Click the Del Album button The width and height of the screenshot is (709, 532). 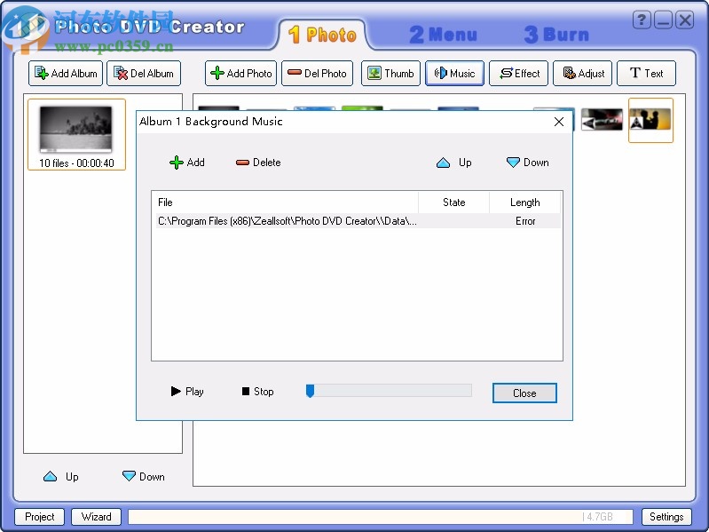coord(144,74)
